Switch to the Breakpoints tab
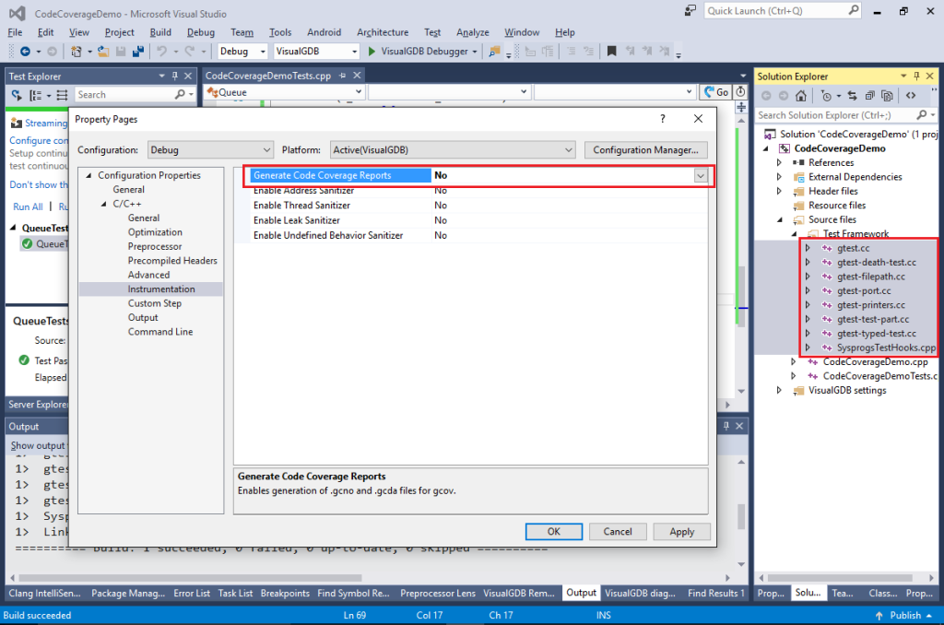Image resolution: width=944 pixels, height=625 pixels. pyautogui.click(x=285, y=593)
